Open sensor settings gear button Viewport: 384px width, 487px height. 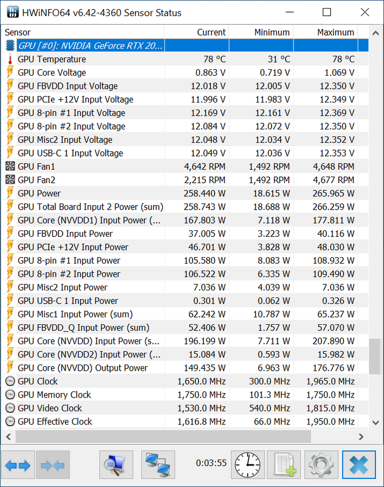[x=322, y=465]
